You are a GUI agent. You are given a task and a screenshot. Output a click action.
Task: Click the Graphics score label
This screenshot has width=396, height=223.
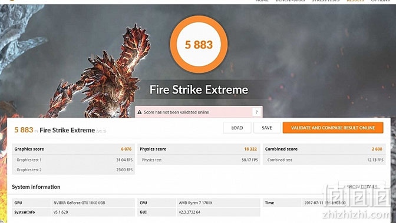(x=29, y=149)
